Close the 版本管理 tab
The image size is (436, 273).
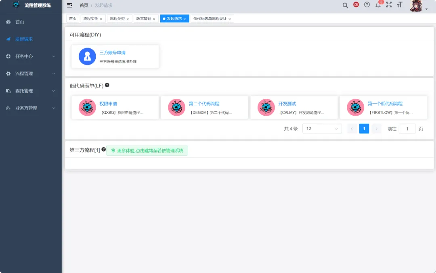[x=154, y=19]
